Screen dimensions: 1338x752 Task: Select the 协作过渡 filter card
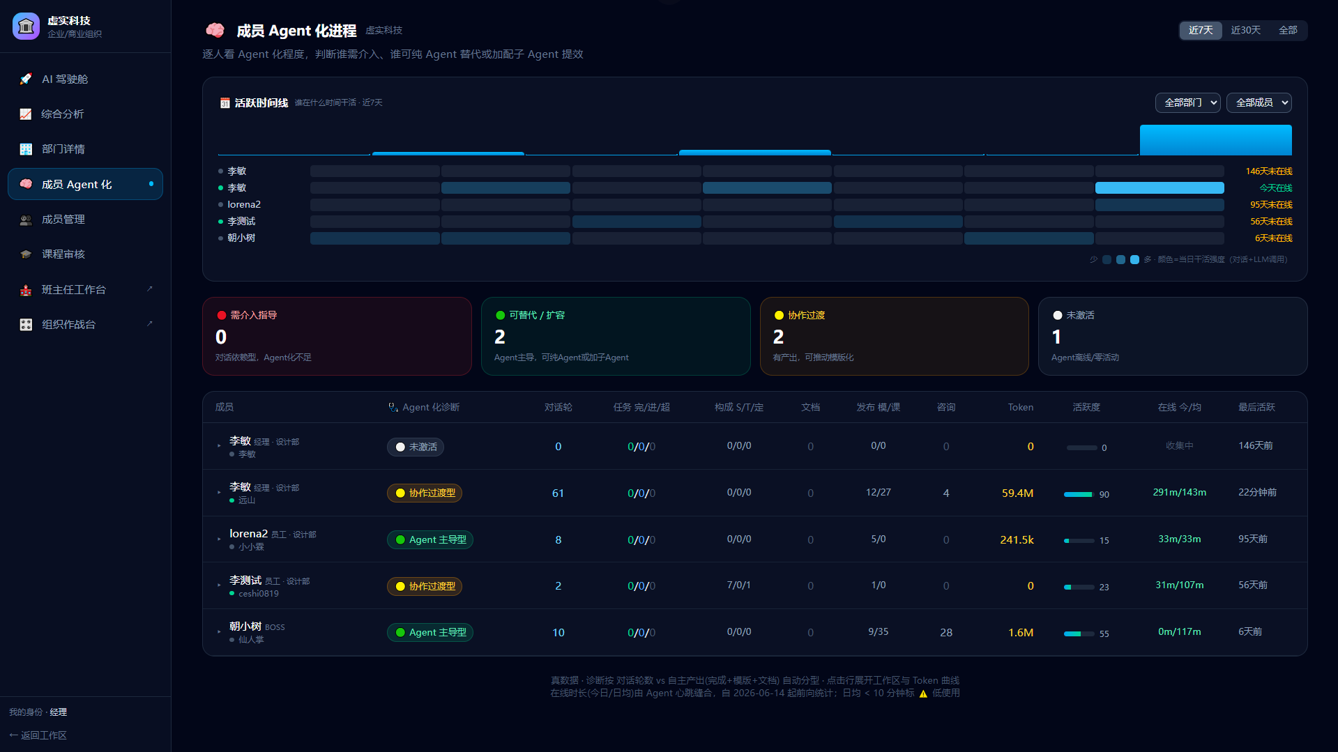pyautogui.click(x=894, y=336)
